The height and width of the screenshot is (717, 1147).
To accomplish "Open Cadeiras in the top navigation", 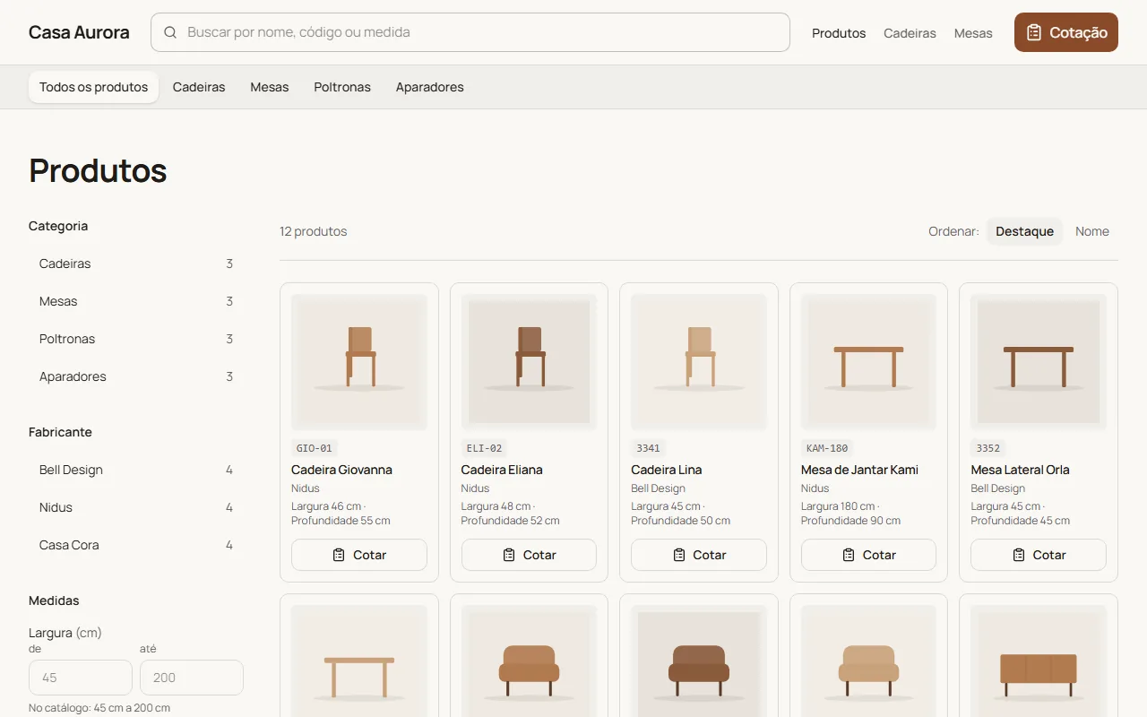I will pos(910,33).
